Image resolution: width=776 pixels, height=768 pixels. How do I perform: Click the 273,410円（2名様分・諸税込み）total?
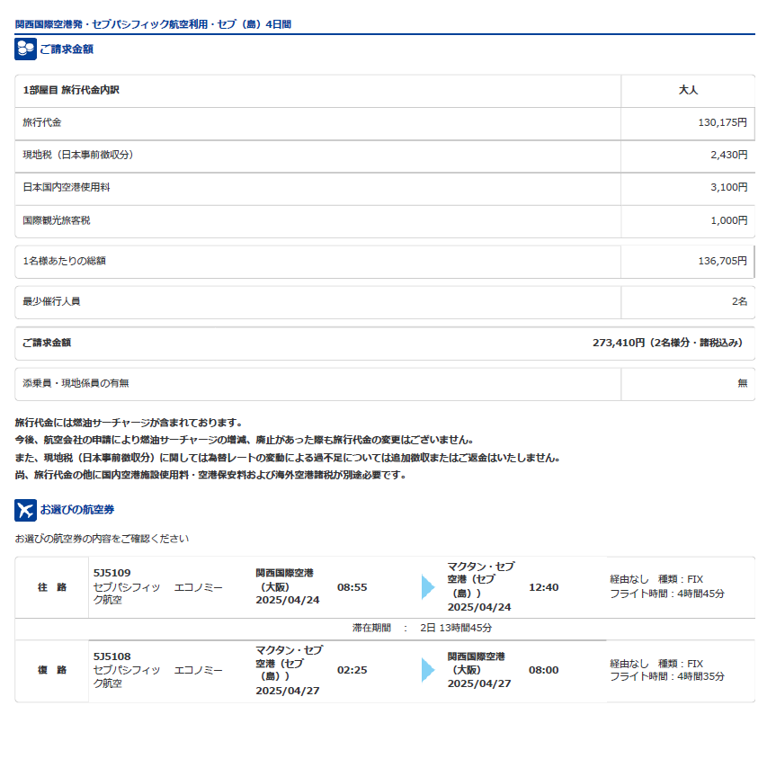point(667,343)
